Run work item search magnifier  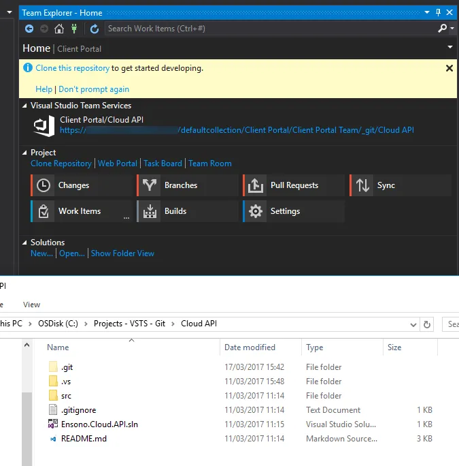(443, 28)
